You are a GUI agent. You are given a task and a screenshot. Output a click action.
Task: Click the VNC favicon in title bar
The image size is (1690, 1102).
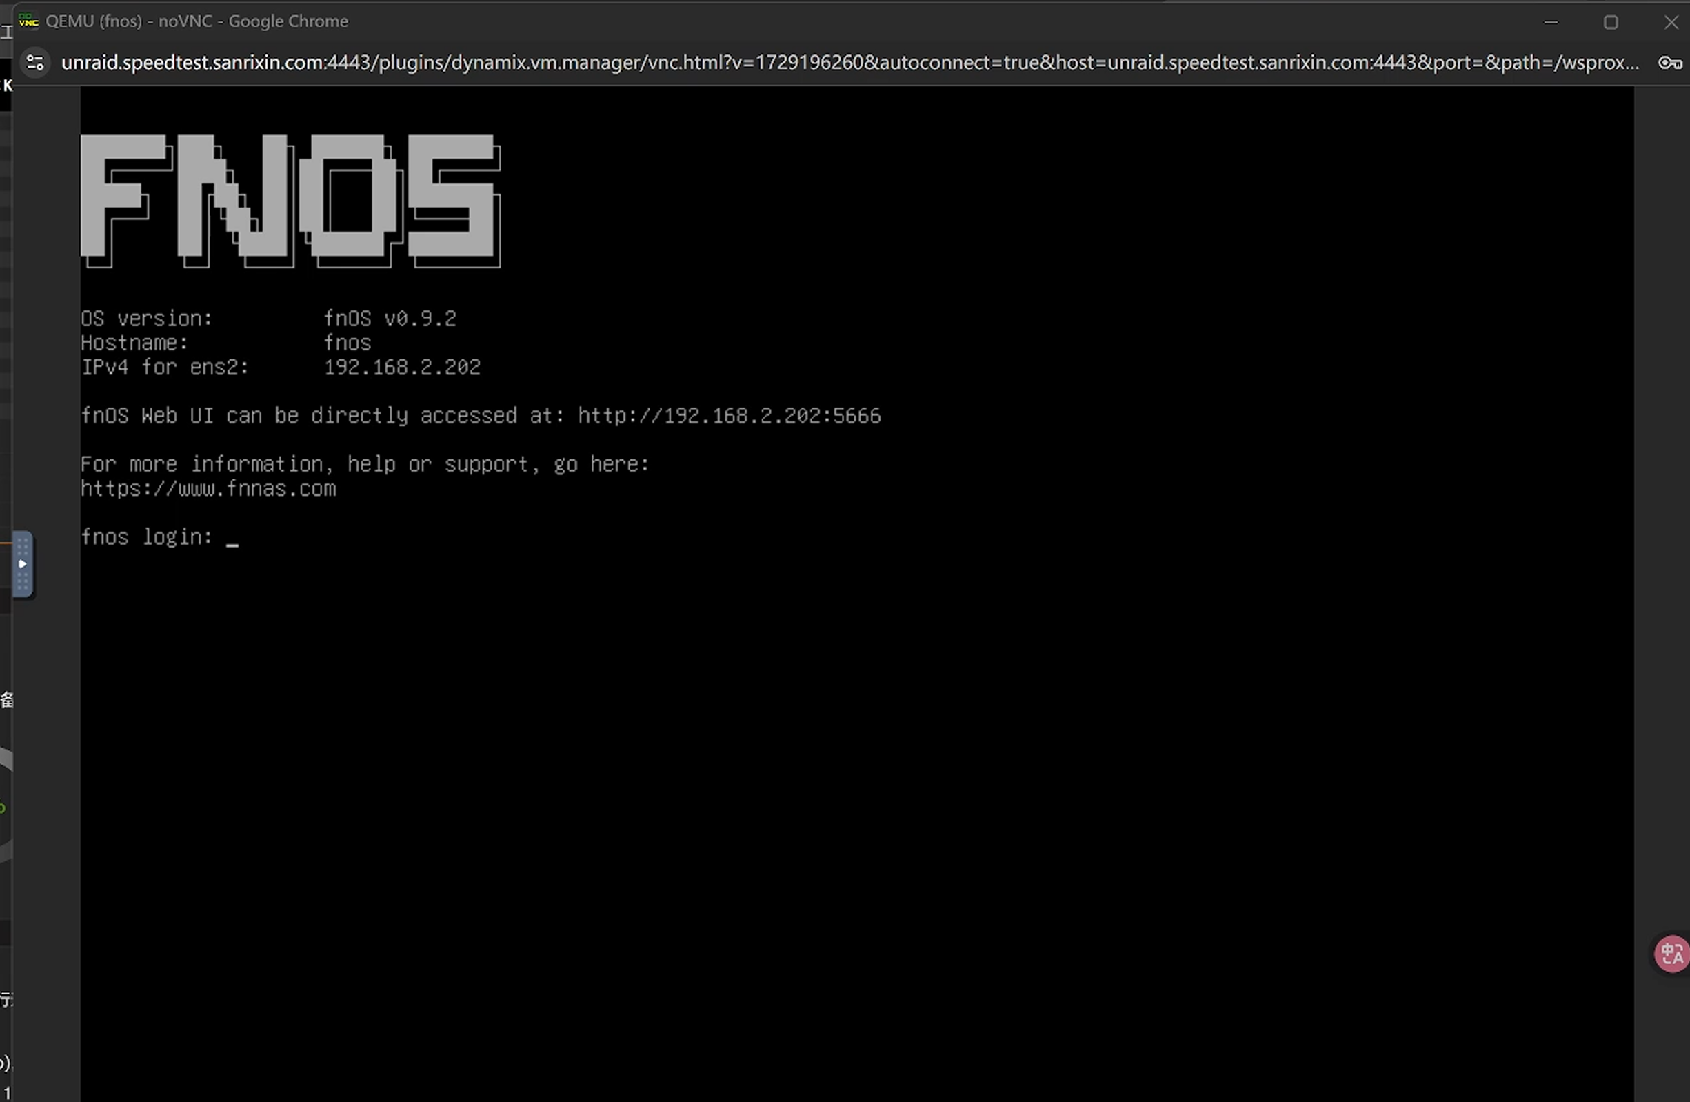tap(28, 21)
